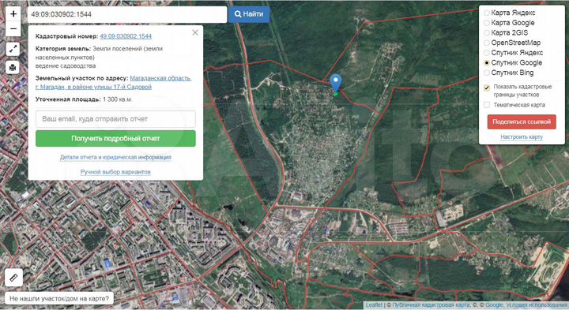Image resolution: width=569 pixels, height=310 pixels.
Task: Click the print map icon
Action: (x=13, y=67)
